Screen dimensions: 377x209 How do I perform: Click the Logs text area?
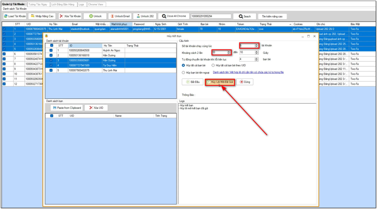tap(247, 153)
